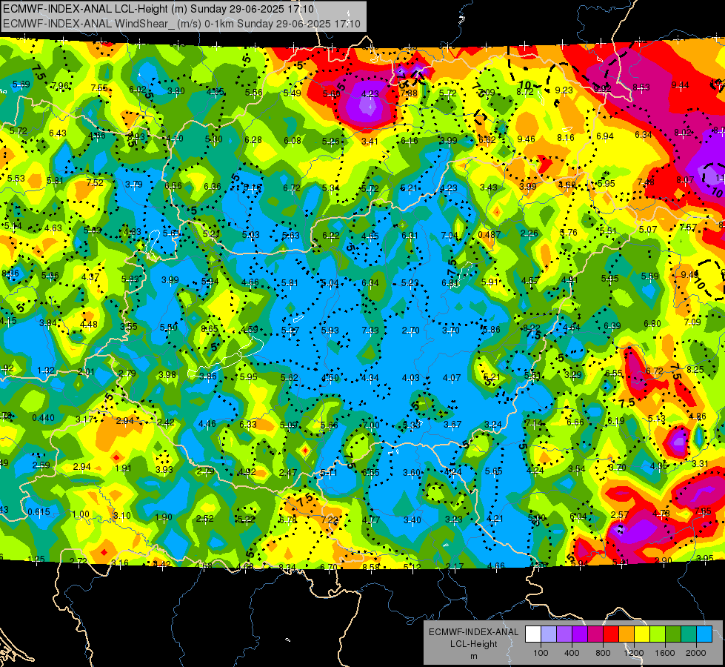Click the wind shear value 6.94
Screen dimensions: 725x667
pyautogui.click(x=605, y=136)
